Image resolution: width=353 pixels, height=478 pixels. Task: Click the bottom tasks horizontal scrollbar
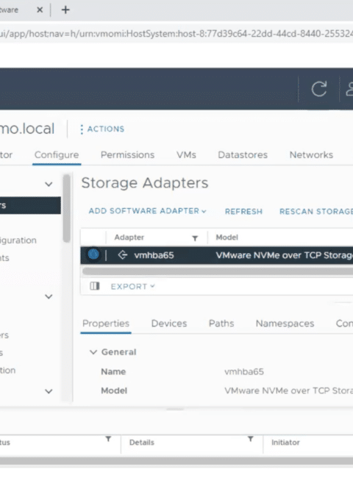(176, 461)
